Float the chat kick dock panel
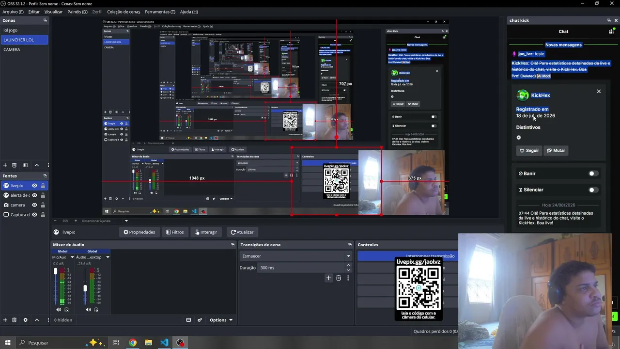The width and height of the screenshot is (620, 349). point(609,20)
